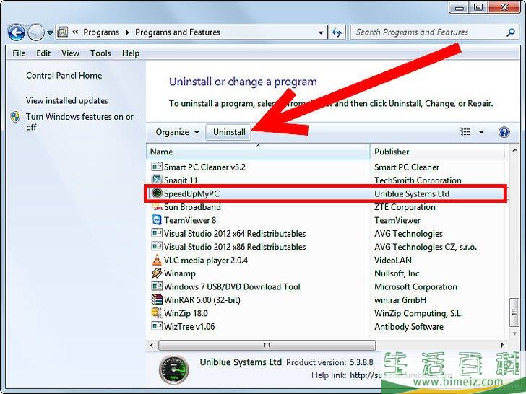The image size is (526, 394).
Task: Select Windows 7 USB/DVD Download Tool
Action: click(232, 286)
